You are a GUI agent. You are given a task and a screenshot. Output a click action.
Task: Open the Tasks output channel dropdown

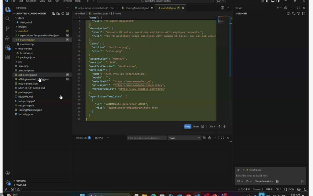click(x=184, y=138)
